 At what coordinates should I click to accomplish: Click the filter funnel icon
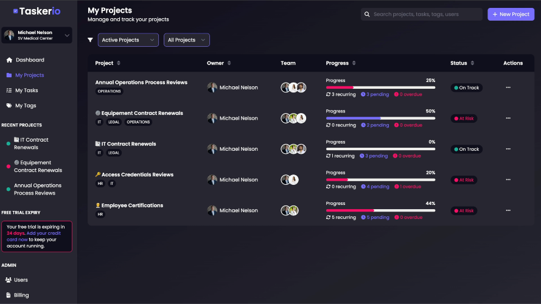(x=90, y=40)
